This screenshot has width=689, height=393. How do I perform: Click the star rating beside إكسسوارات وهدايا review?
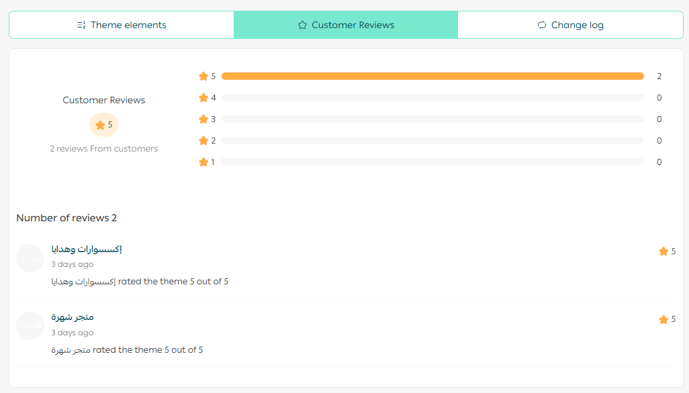667,251
